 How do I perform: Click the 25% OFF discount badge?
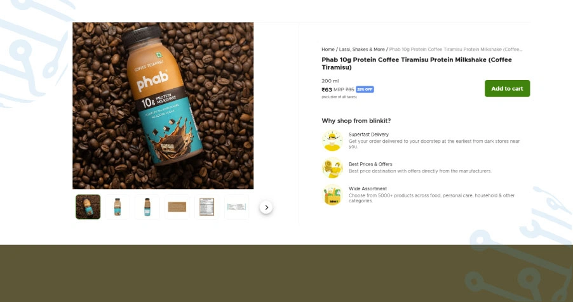[365, 89]
